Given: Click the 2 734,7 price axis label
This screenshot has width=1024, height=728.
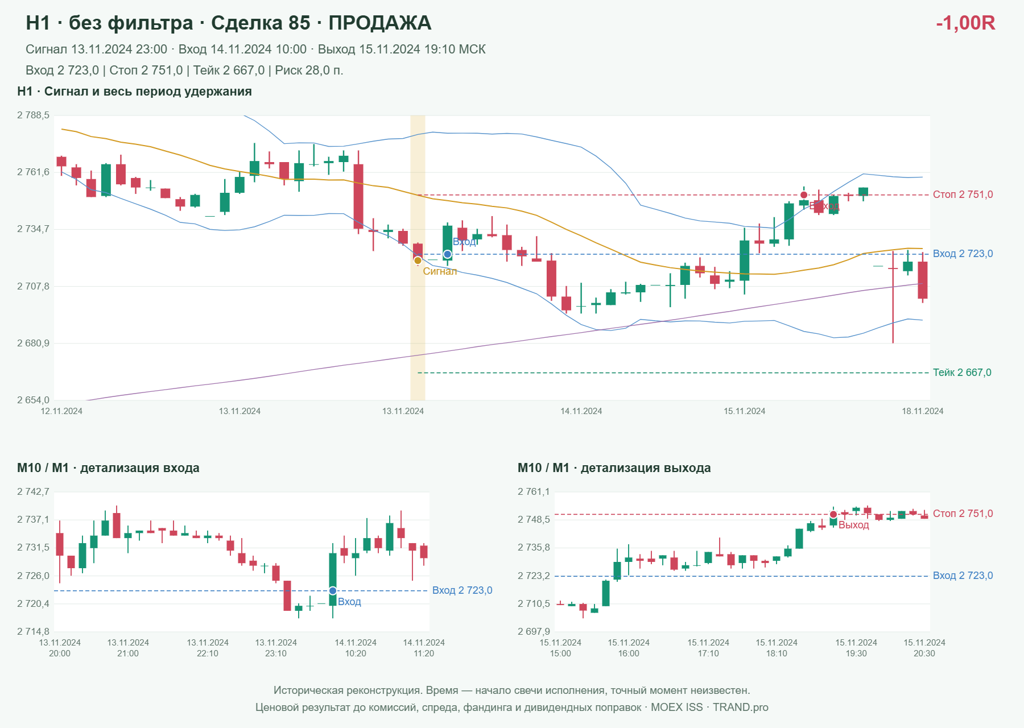Looking at the screenshot, I should [x=33, y=229].
